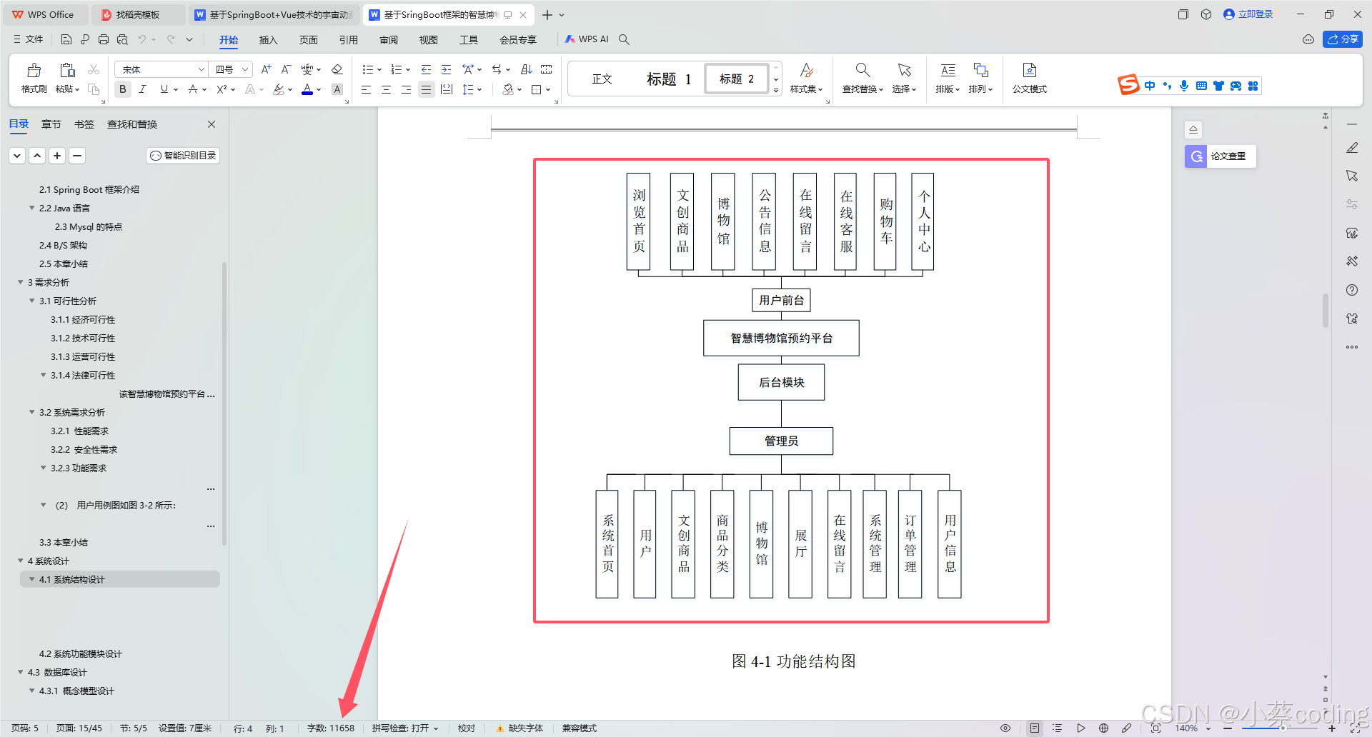Open the font color swatch (blue A)
This screenshot has width=1372, height=737.
[307, 89]
